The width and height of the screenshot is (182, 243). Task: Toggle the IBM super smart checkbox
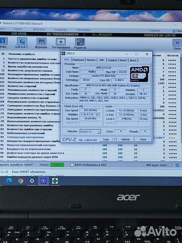pyautogui.click(x=170, y=165)
